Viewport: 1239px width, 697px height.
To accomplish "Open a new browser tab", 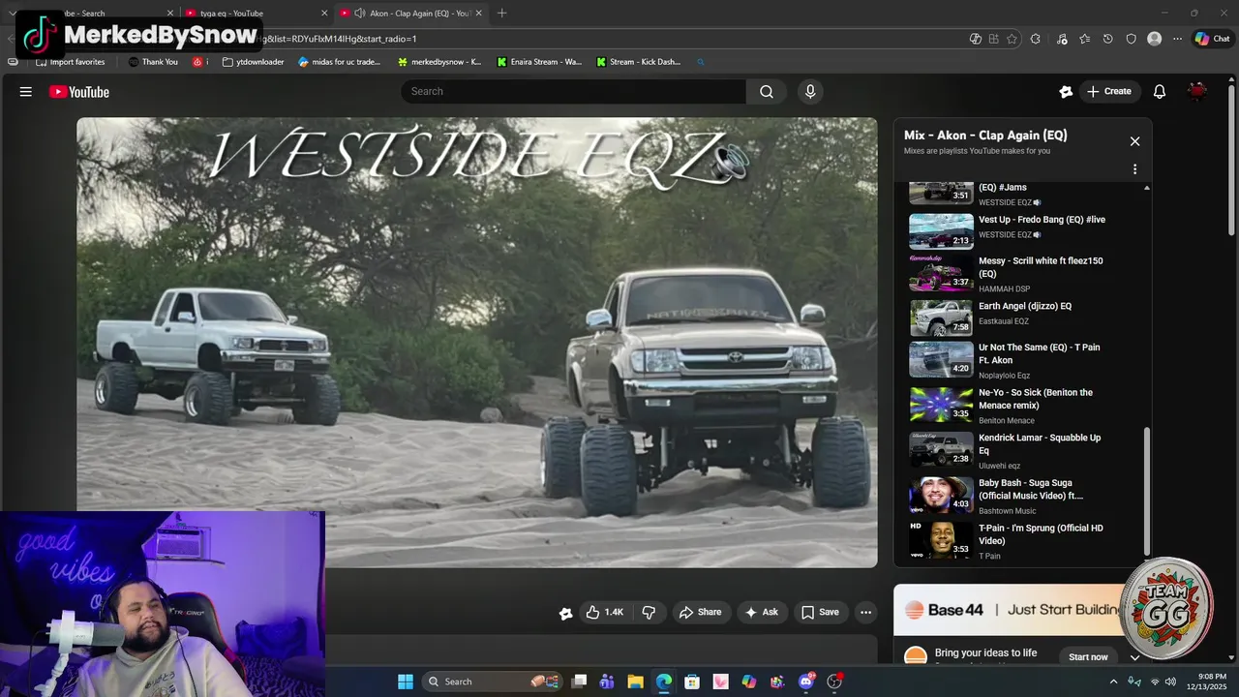I will 501,13.
